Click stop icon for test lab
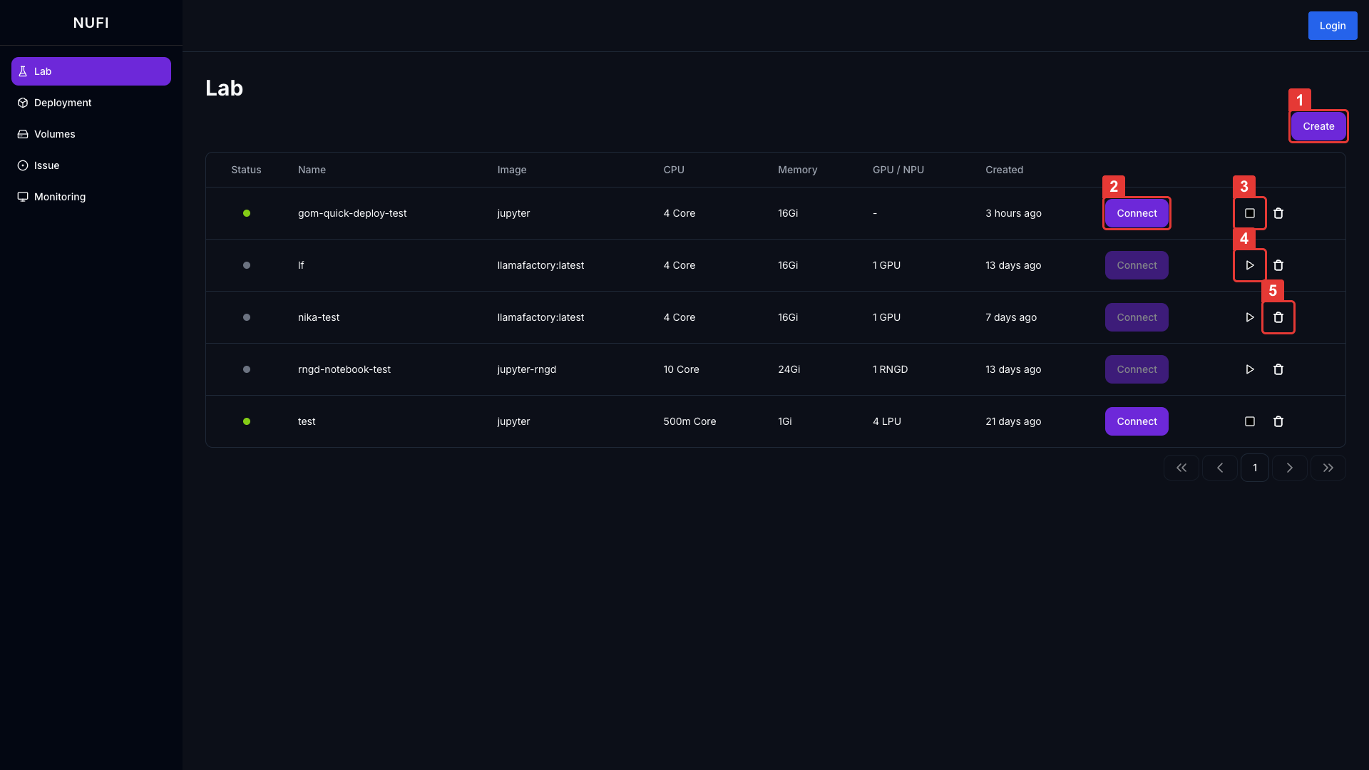1369x770 pixels. coord(1249,421)
